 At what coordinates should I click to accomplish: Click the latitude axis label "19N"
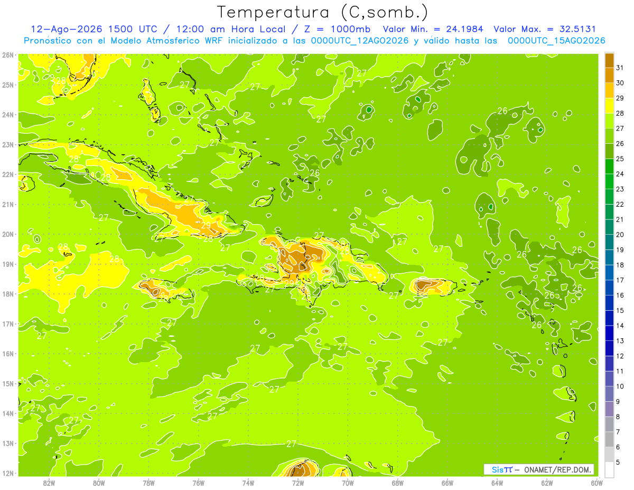[x=7, y=264]
